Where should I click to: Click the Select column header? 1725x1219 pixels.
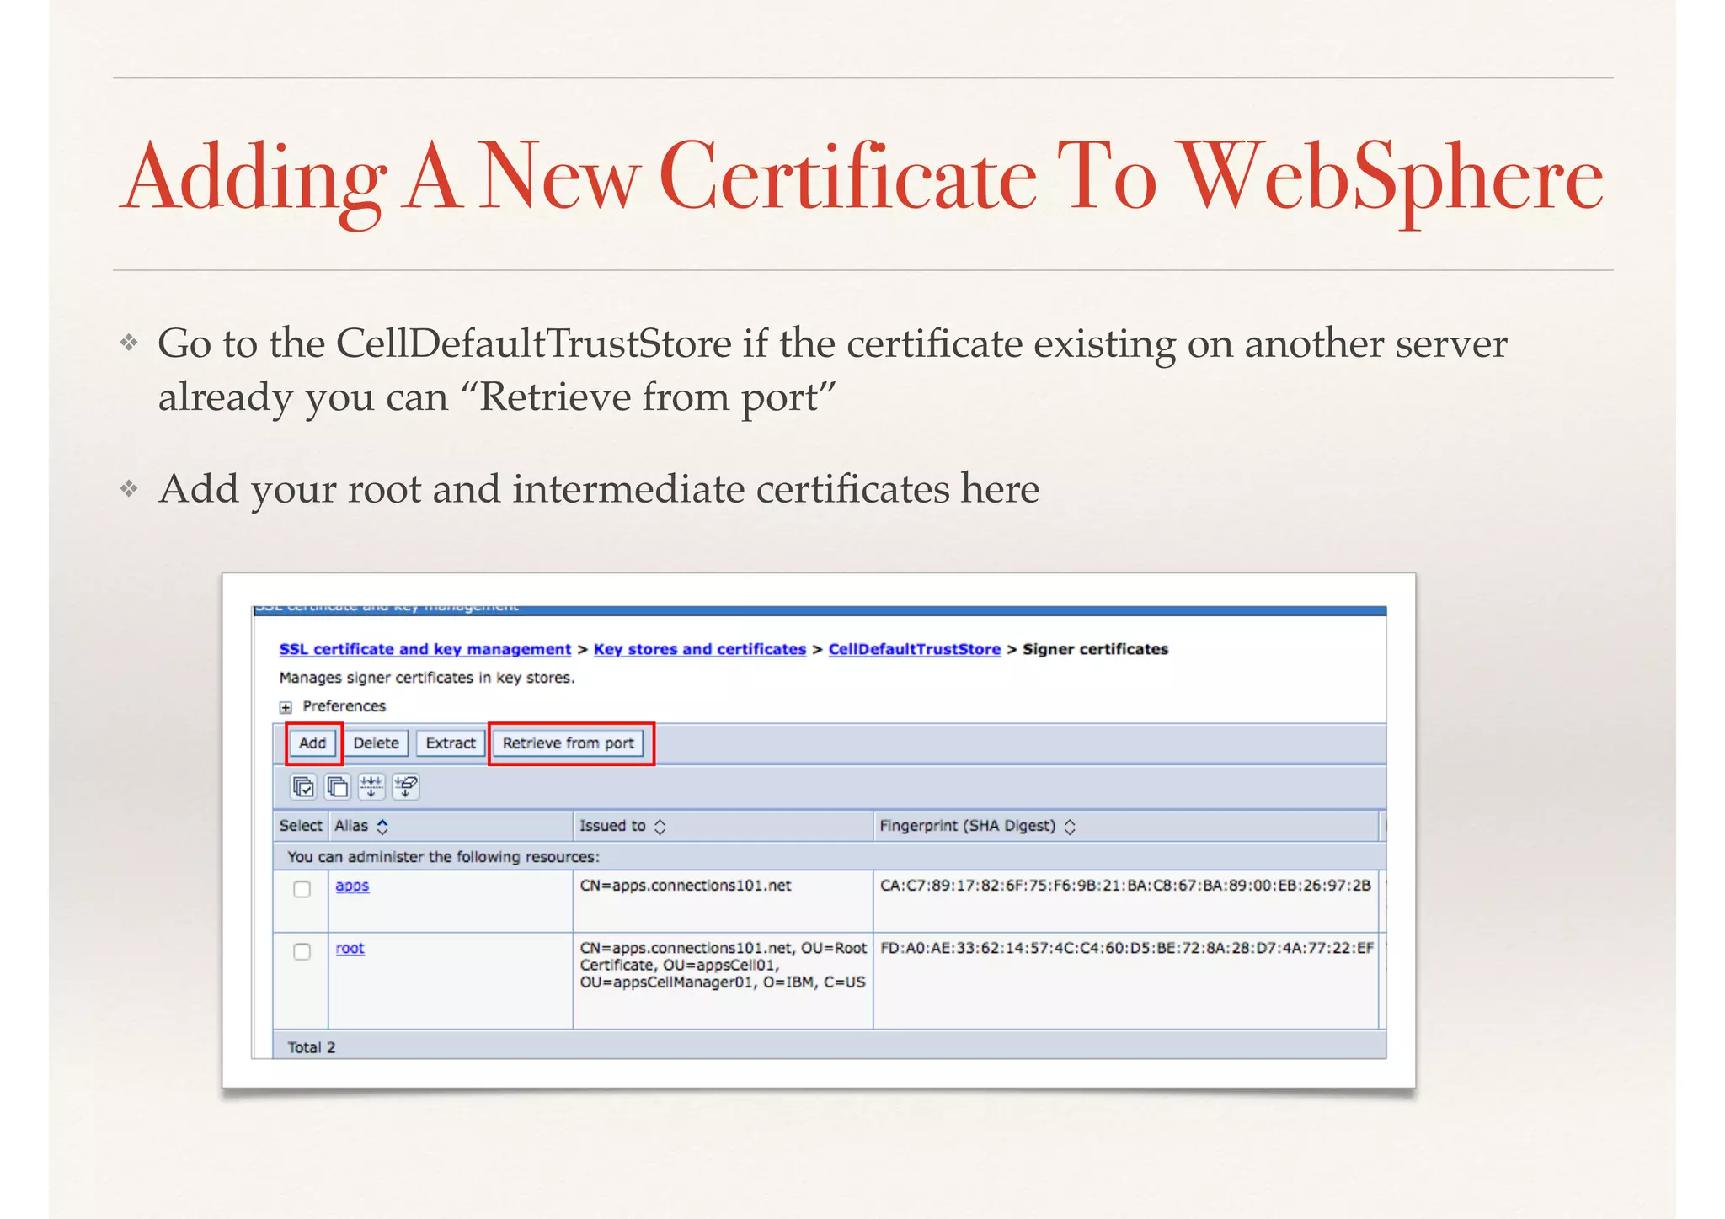click(x=301, y=826)
